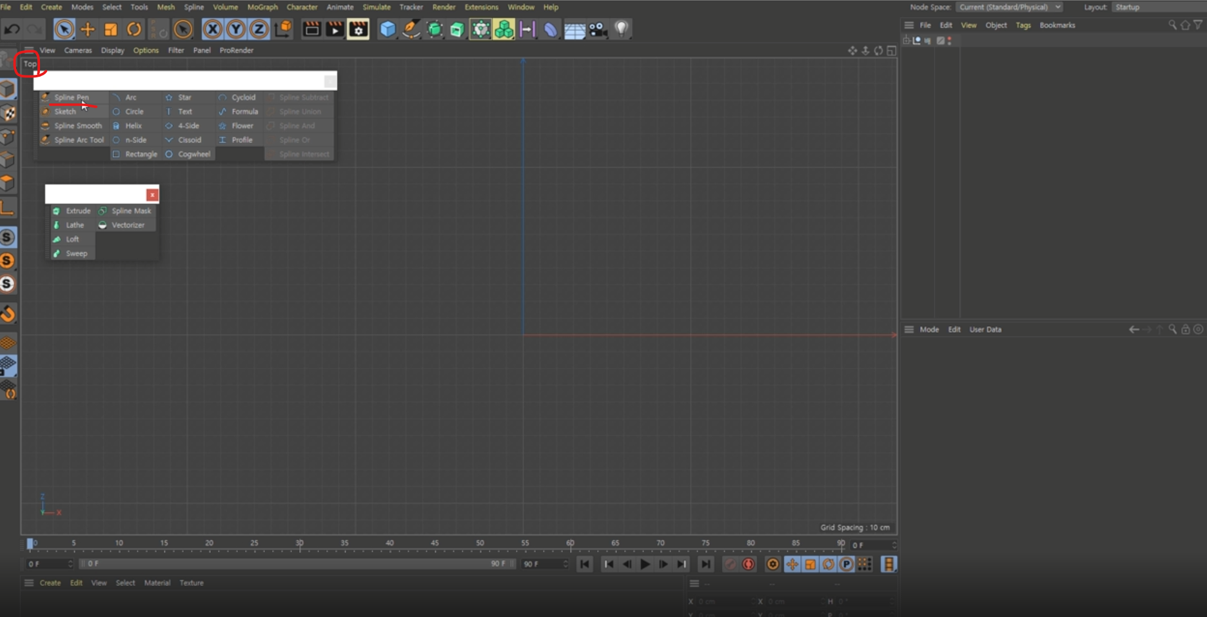Toggle Y axis lock
The height and width of the screenshot is (617, 1207).
pyautogui.click(x=236, y=29)
